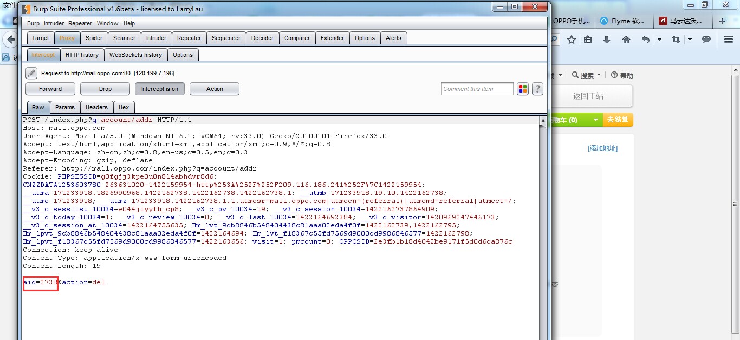Screen dimensions: 740x340
Task: Open the Repeater menu in menu bar
Action: (x=80, y=23)
